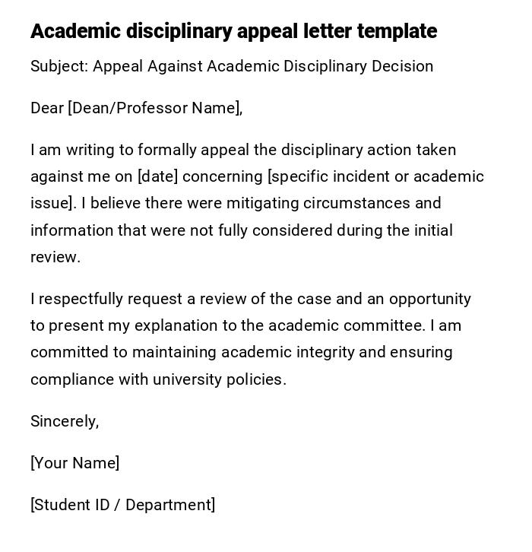Click the Subject line of the letter
532x552 pixels.
pos(232,66)
